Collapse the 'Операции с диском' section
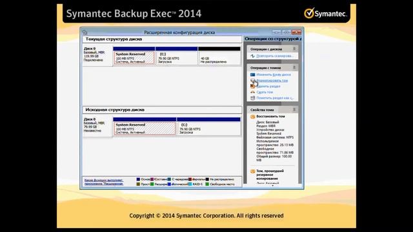 pyautogui.click(x=294, y=49)
